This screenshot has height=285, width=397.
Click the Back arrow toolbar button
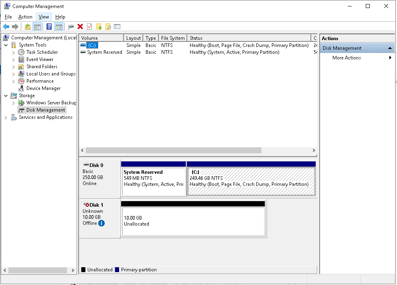pyautogui.click(x=6, y=27)
